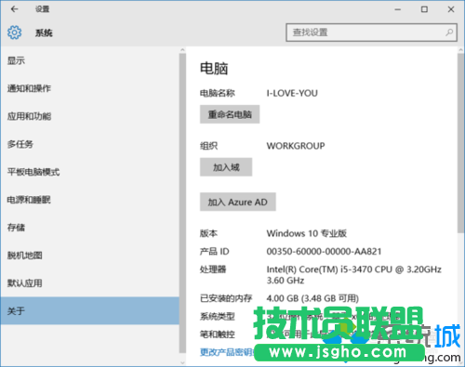
Task: Click the 电脑 heading
Action: tap(214, 69)
